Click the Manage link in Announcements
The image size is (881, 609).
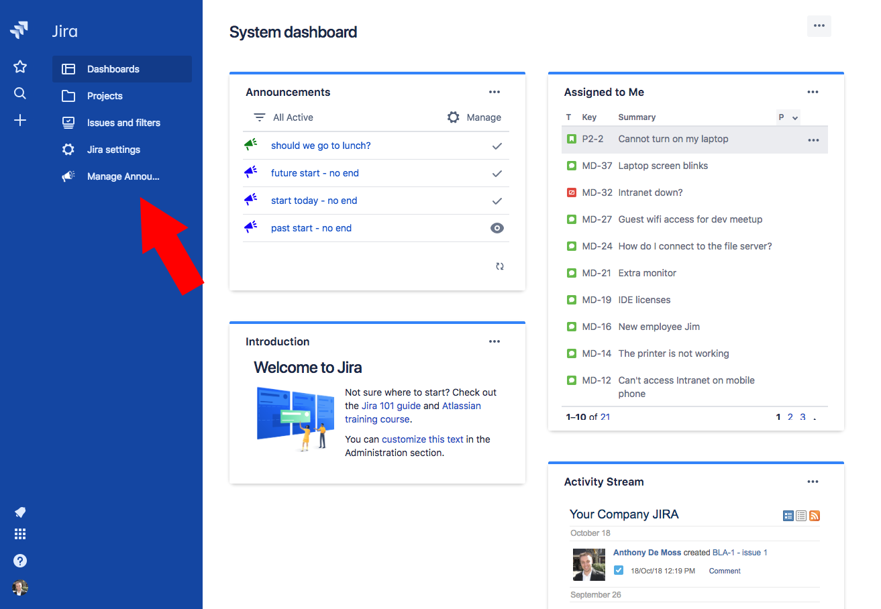(x=484, y=117)
